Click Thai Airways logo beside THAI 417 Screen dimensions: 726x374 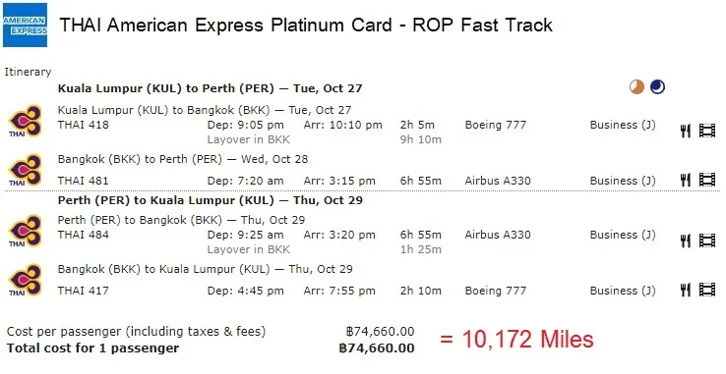click(26, 280)
